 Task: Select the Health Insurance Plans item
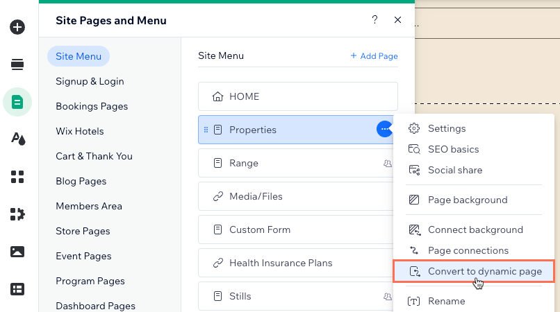click(x=296, y=263)
